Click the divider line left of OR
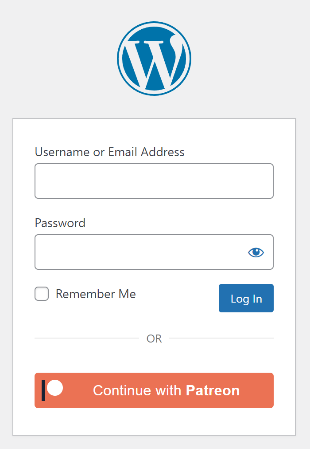 (x=86, y=338)
